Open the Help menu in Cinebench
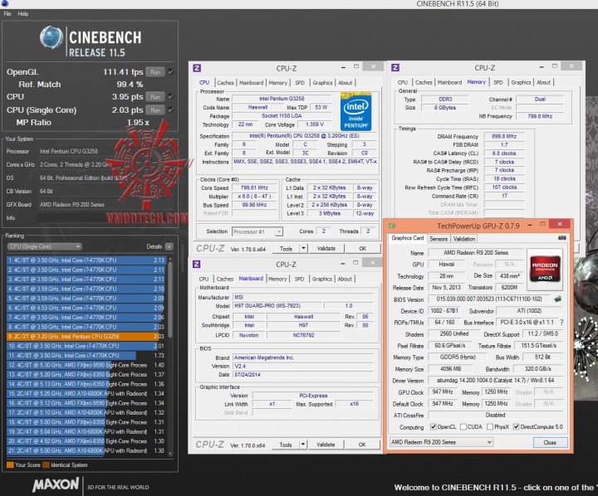 [23, 14]
